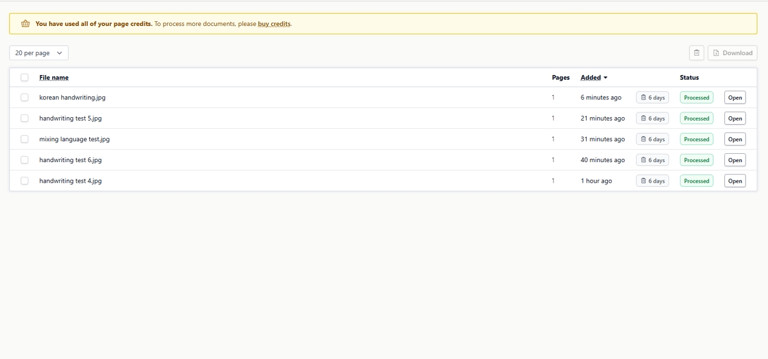Click the Pages column header
This screenshot has height=359, width=768.
561,77
